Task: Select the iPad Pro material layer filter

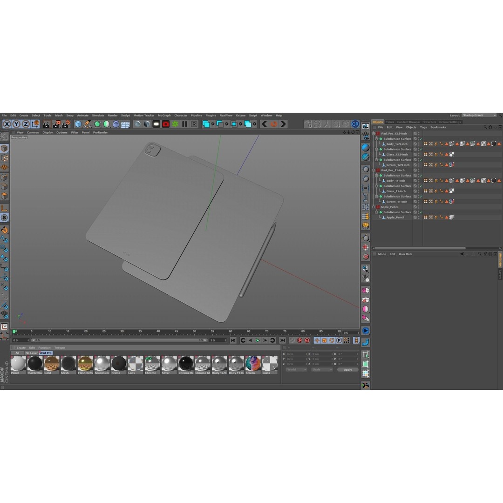Action: (46, 353)
